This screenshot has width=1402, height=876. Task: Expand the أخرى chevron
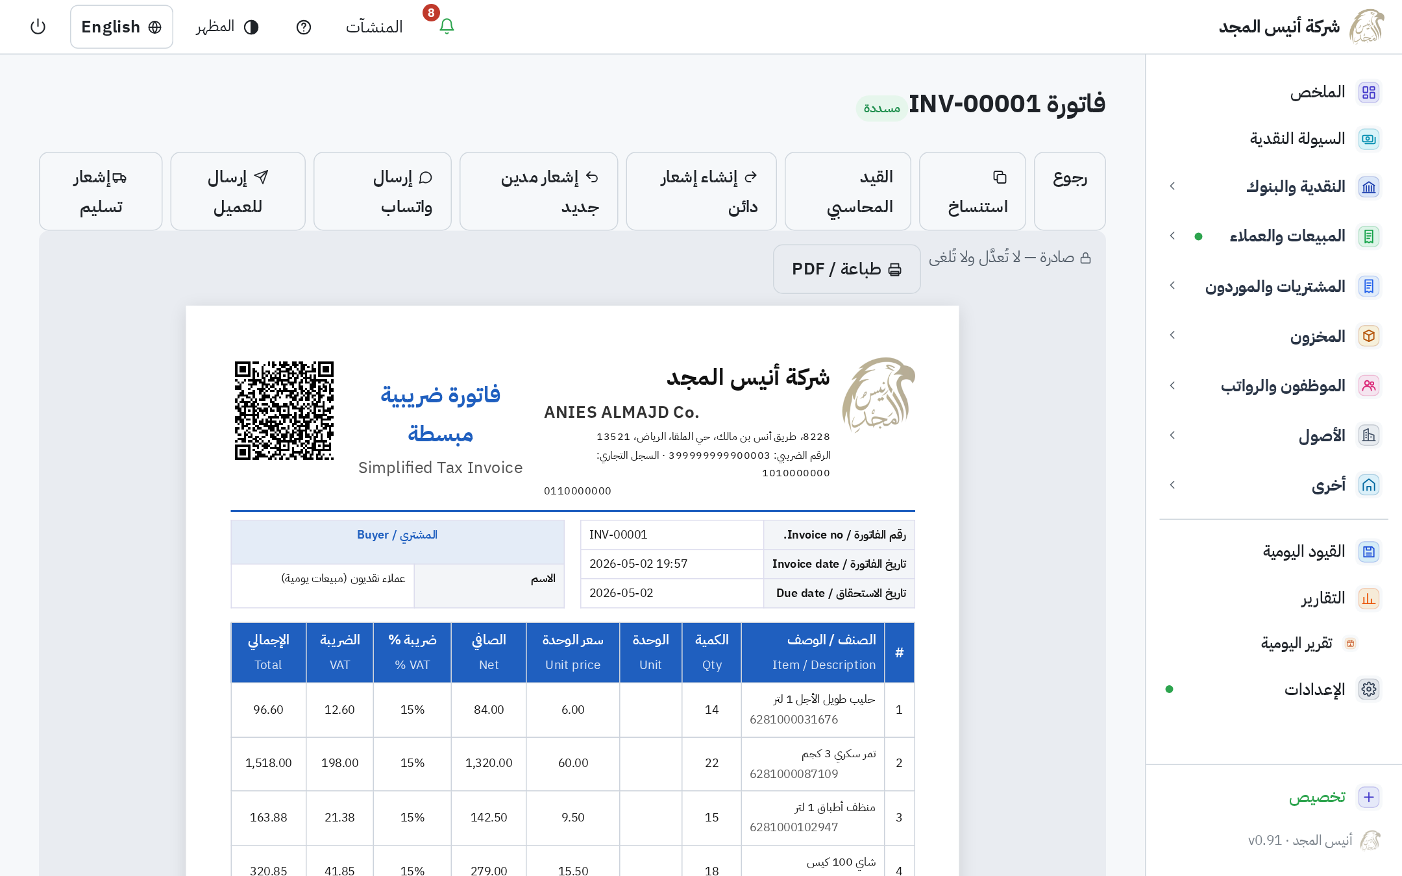(1172, 485)
